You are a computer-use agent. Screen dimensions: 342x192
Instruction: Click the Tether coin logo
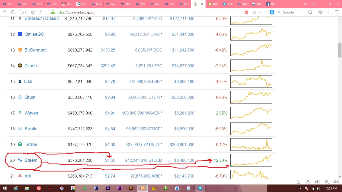20,144
